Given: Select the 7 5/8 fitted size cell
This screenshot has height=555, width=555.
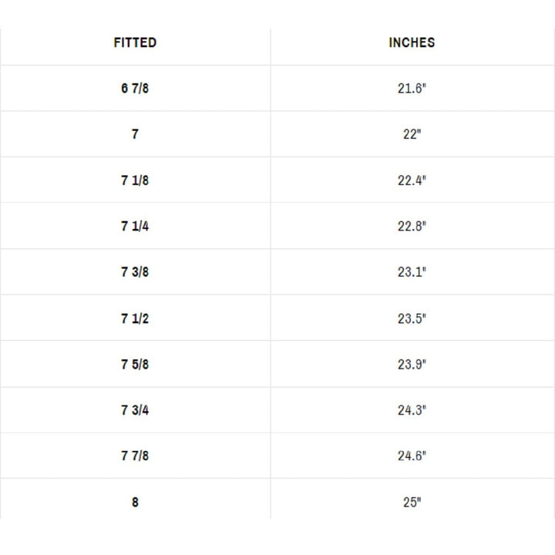Looking at the screenshot, I should (x=135, y=365).
